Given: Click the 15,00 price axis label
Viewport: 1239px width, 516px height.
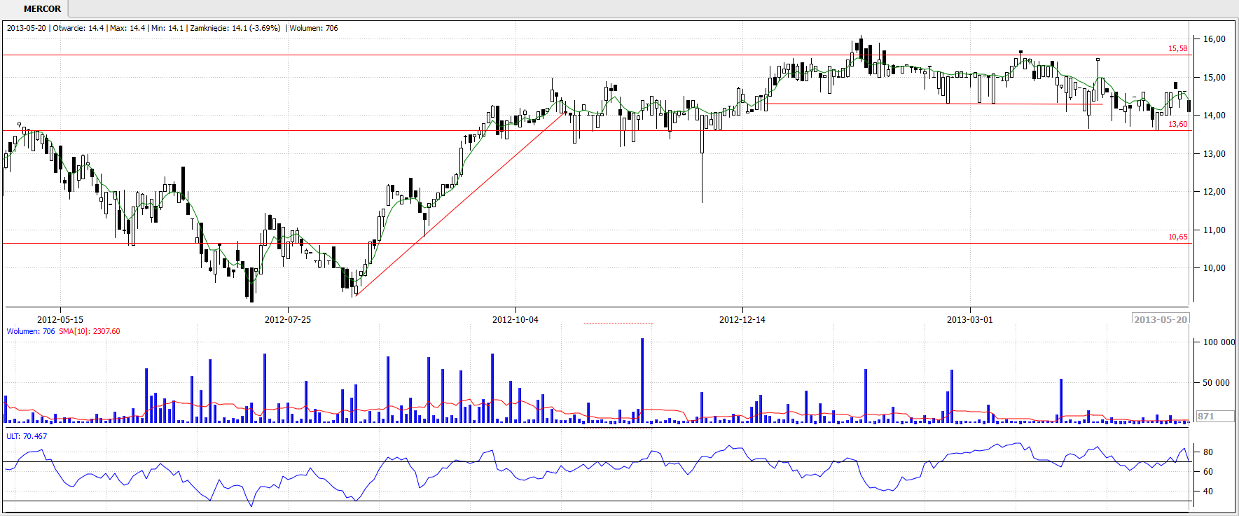Looking at the screenshot, I should 1214,78.
